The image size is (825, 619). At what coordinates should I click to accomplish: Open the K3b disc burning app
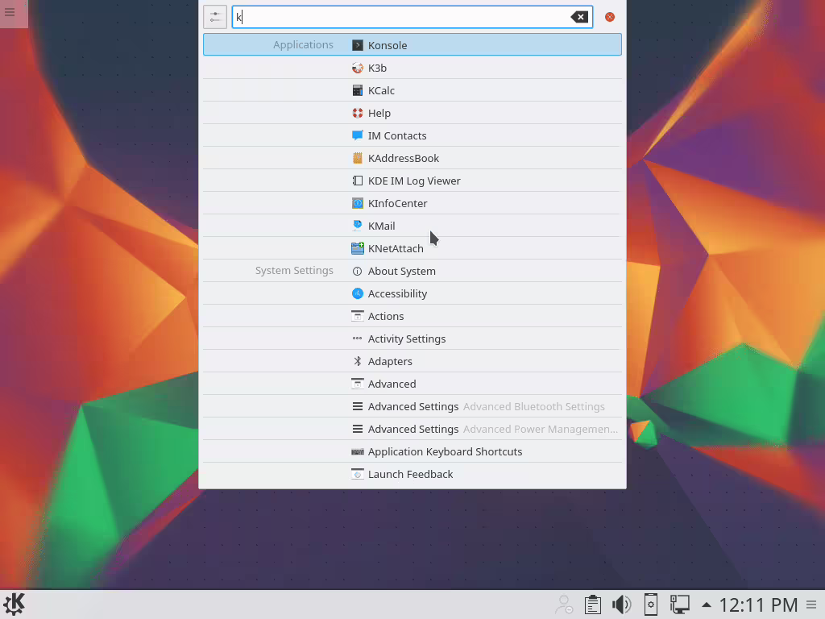[412, 68]
